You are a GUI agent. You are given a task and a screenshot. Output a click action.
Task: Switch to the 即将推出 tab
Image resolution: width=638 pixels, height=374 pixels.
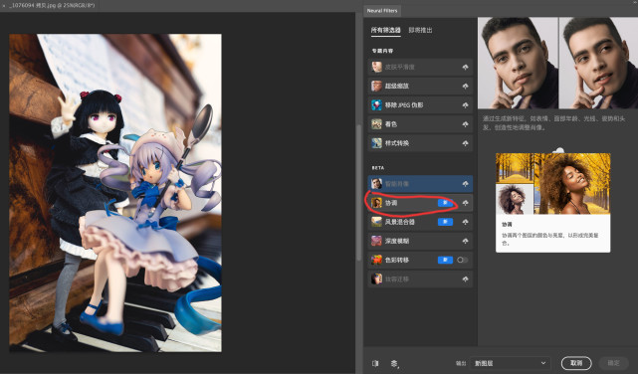click(x=420, y=30)
